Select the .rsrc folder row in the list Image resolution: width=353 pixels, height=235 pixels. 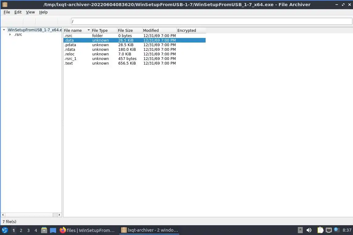(x=135, y=35)
